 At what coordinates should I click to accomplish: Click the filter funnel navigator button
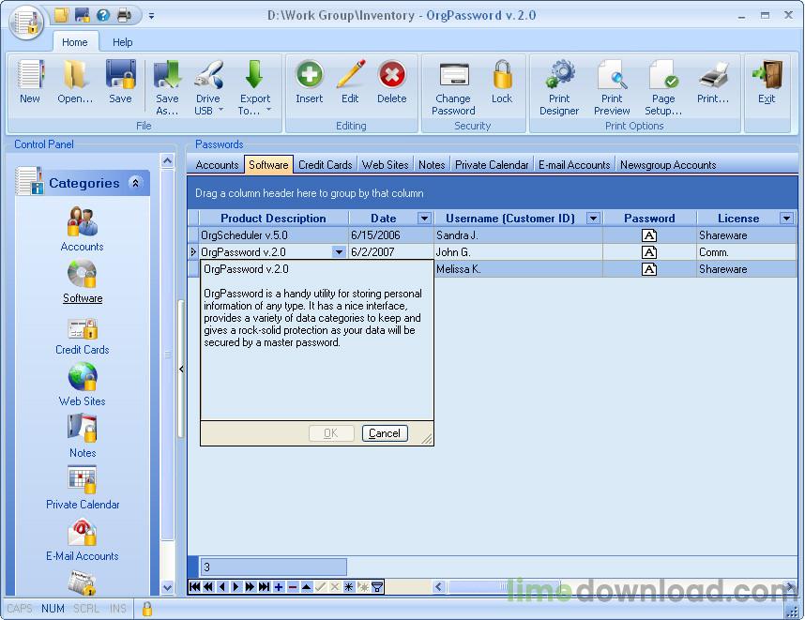point(377,586)
